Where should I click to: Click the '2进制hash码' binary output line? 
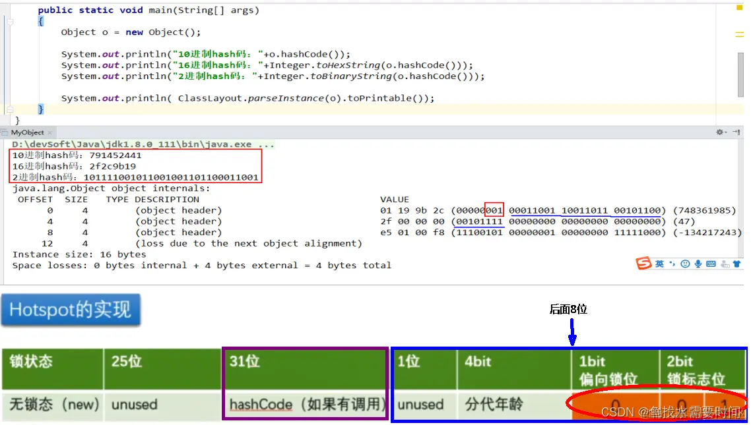(x=135, y=177)
